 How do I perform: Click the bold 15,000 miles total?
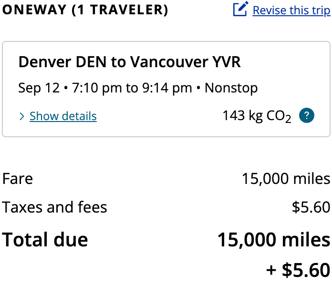[274, 240]
